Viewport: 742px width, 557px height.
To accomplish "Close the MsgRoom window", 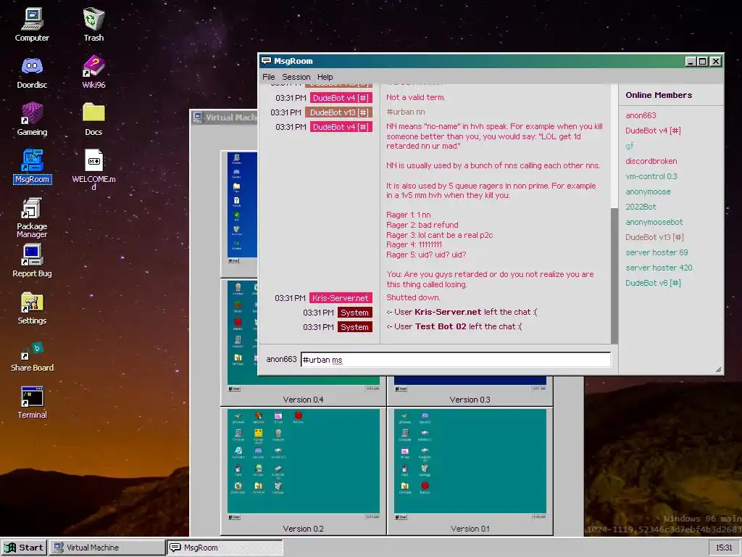I will click(x=716, y=61).
